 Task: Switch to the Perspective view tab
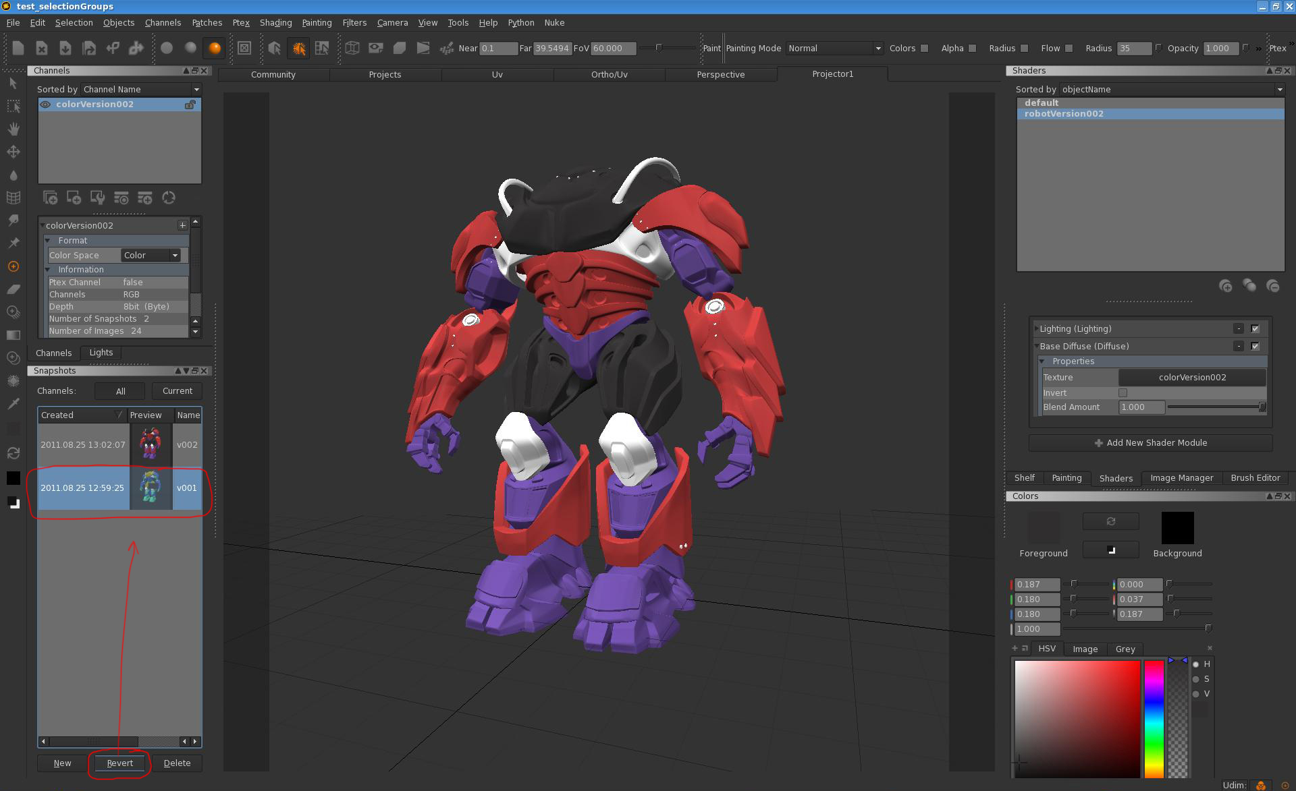tap(721, 74)
